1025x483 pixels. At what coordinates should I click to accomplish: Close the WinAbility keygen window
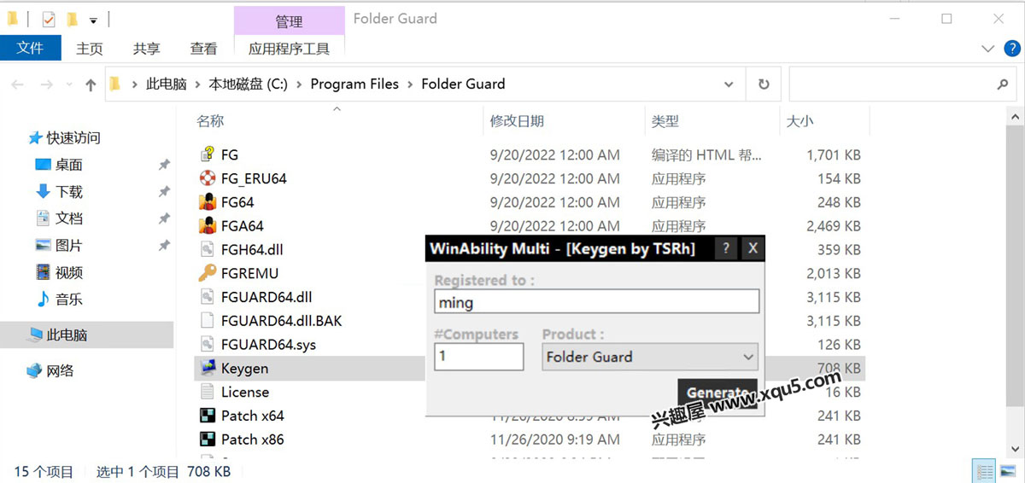pos(752,248)
